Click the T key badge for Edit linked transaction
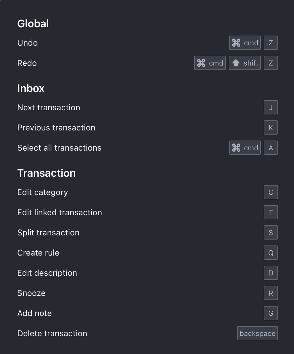294x354 pixels. click(x=271, y=212)
